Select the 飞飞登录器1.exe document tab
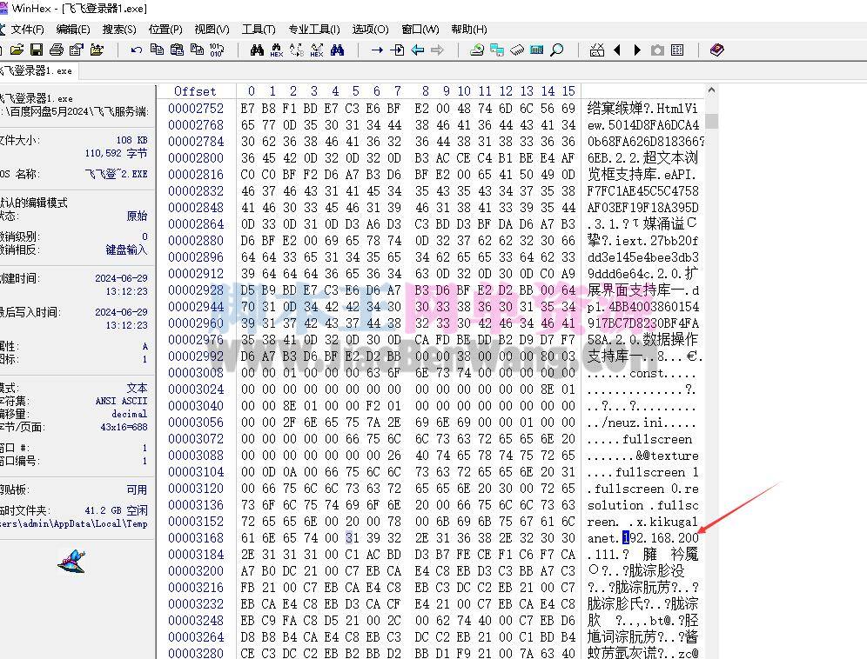This screenshot has height=659, width=867. [x=37, y=70]
